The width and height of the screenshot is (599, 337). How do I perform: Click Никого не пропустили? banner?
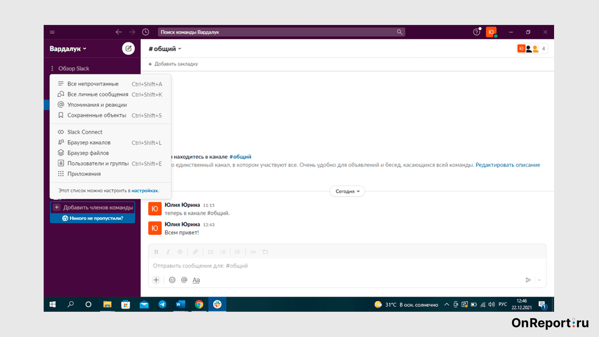click(93, 218)
